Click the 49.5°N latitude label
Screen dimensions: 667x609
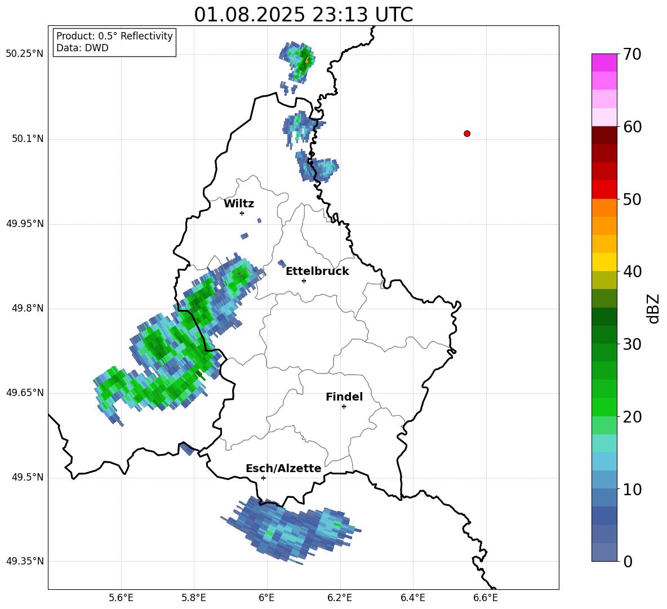28,477
